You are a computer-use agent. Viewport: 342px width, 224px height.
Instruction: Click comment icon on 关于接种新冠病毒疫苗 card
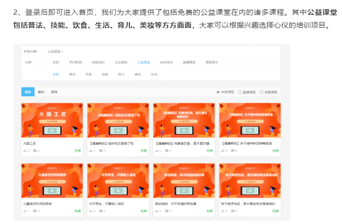click(x=233, y=151)
